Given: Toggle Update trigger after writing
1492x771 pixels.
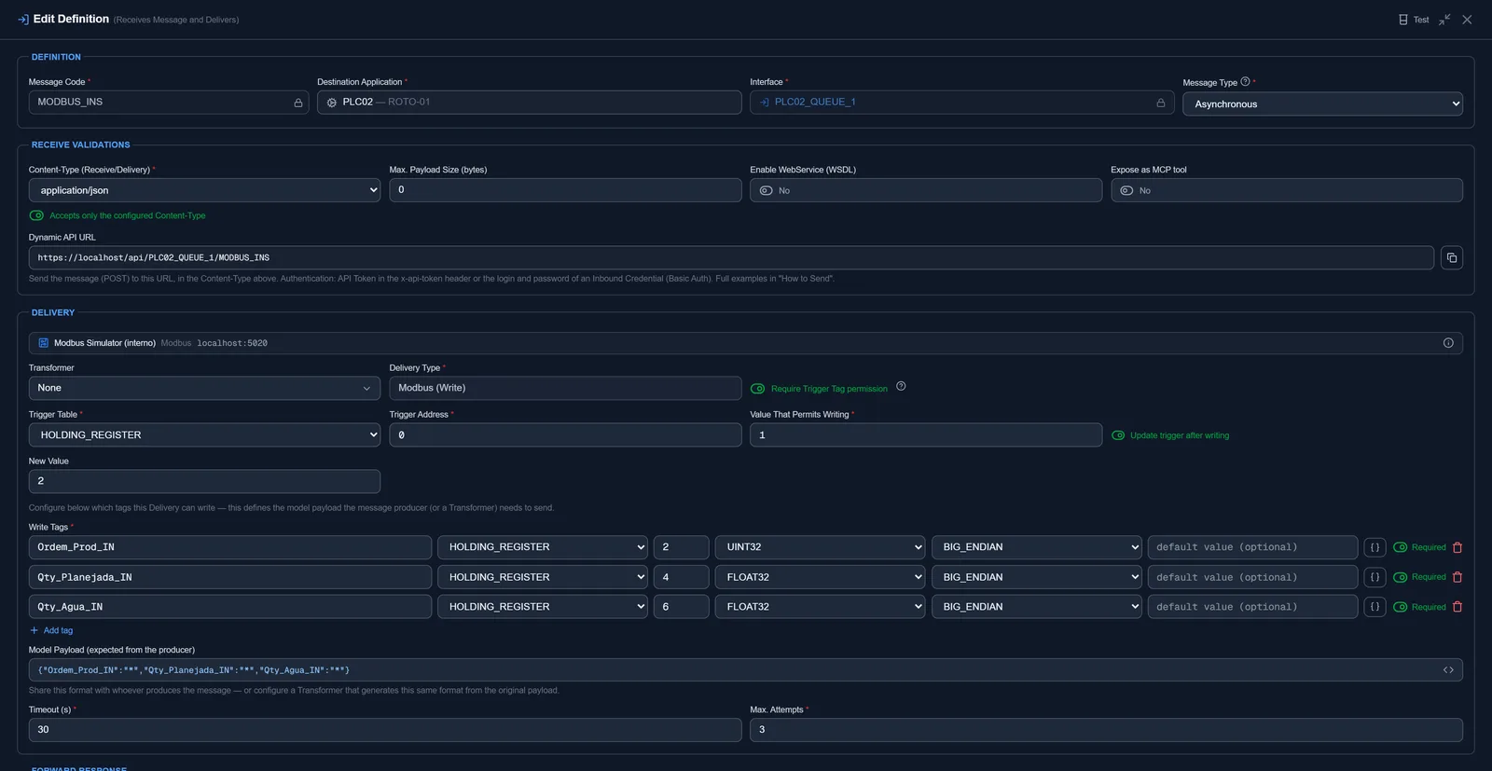Looking at the screenshot, I should [1118, 435].
